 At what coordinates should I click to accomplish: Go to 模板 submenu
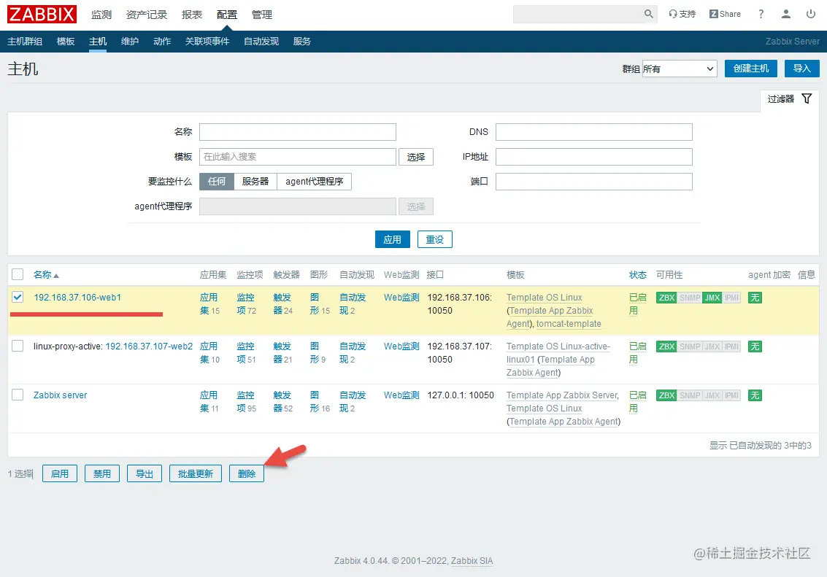66,41
